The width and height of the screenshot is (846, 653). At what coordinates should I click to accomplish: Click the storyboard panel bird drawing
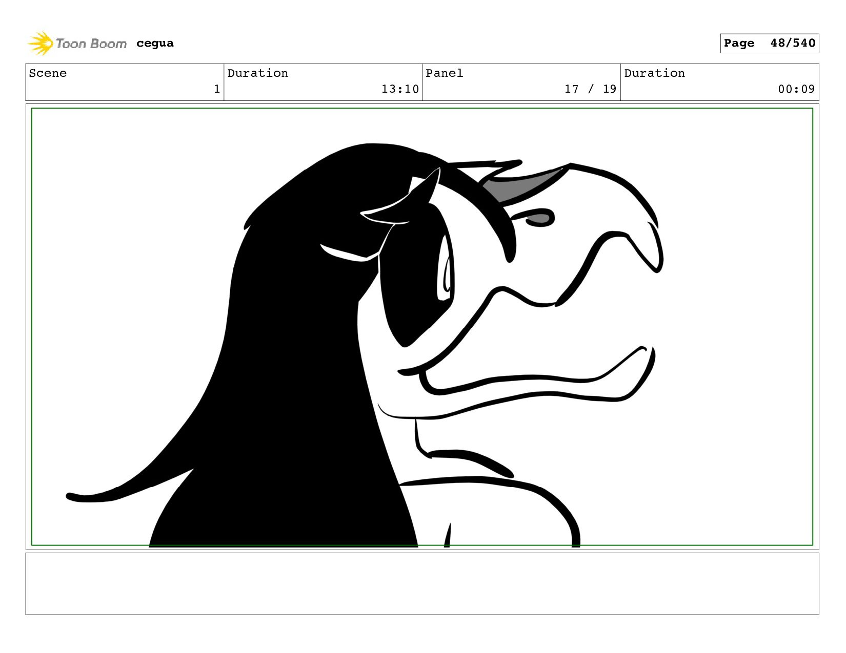(x=365, y=346)
